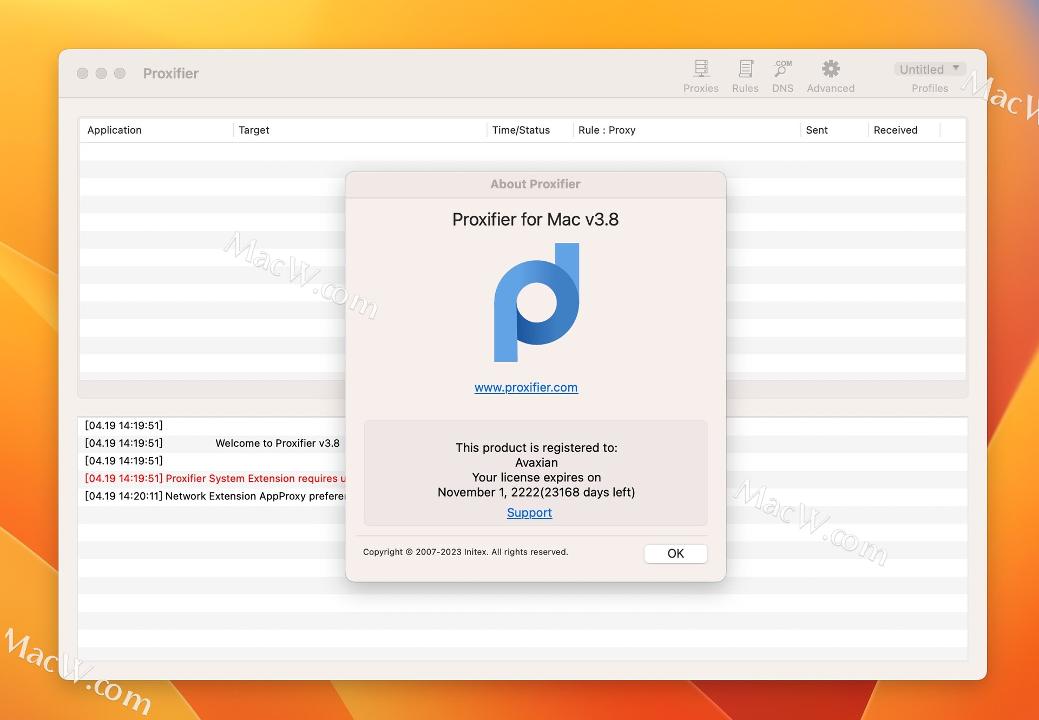Click the red close window button
Screen dimensions: 1039x720
83,74
